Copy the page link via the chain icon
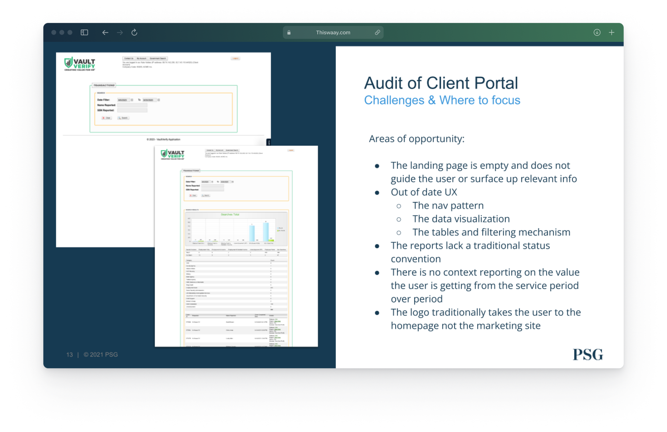The image size is (667, 432). click(x=377, y=32)
